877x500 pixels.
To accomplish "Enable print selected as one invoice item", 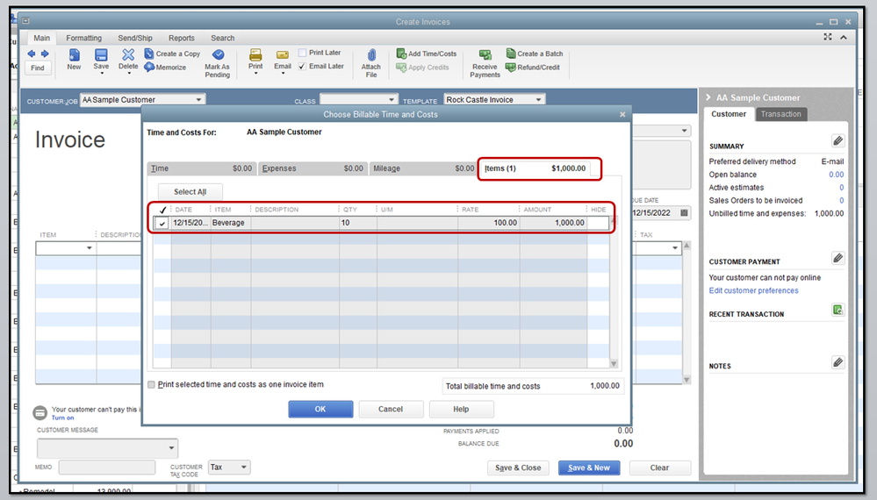I will pyautogui.click(x=151, y=385).
